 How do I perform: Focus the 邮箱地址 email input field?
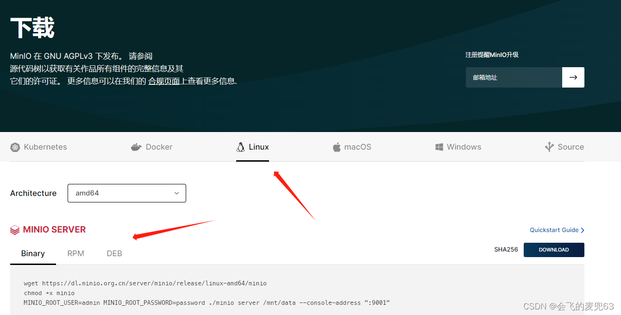514,77
